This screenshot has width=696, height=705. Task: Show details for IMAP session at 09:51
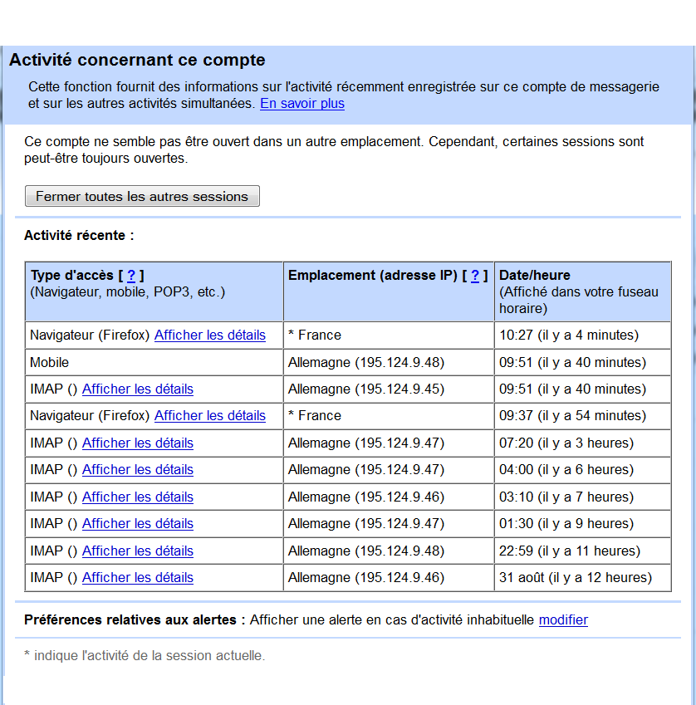click(x=138, y=389)
